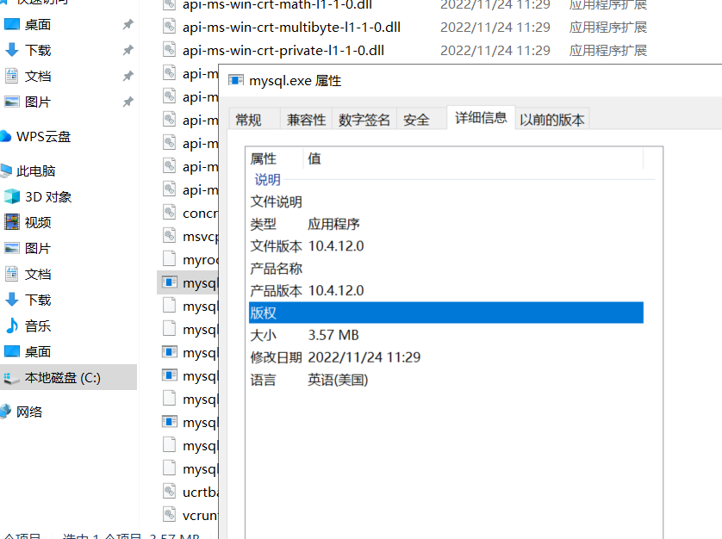Viewport: 722px width, 539px height.
Task: Click the pin icon beside pinned 下载
Action: click(x=128, y=50)
